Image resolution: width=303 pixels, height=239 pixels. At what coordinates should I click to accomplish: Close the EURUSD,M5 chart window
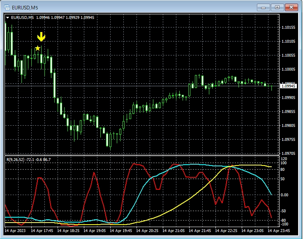coord(291,7)
